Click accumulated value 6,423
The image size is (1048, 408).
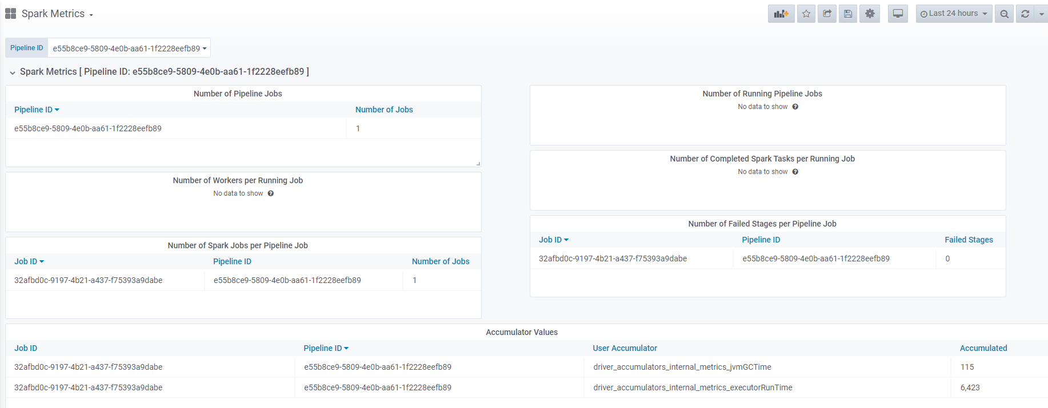click(970, 387)
